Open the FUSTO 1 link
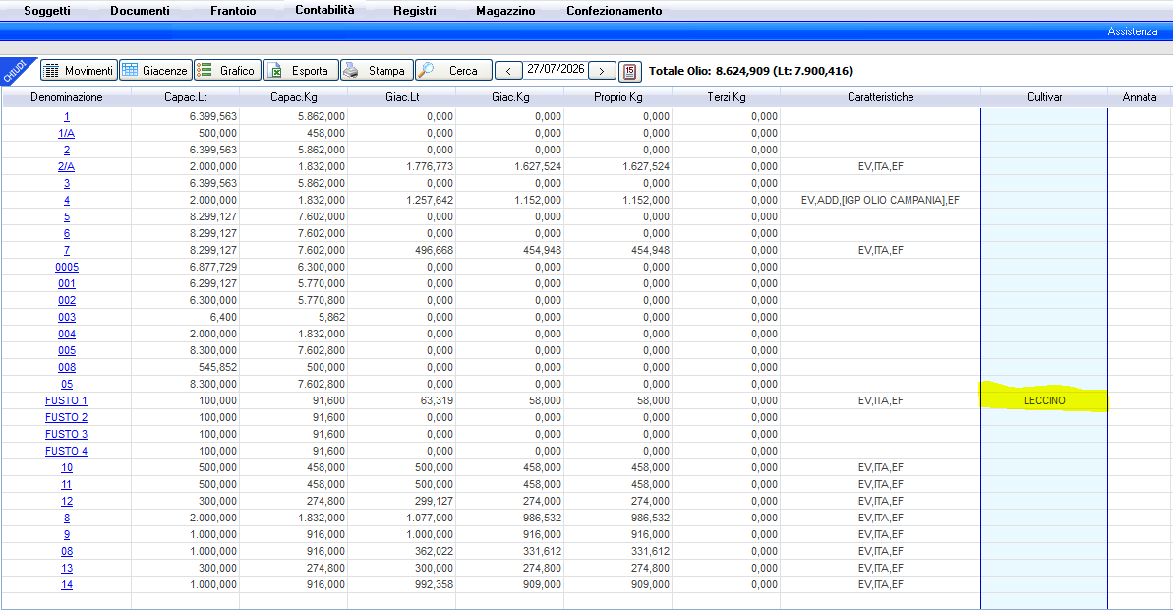 67,400
